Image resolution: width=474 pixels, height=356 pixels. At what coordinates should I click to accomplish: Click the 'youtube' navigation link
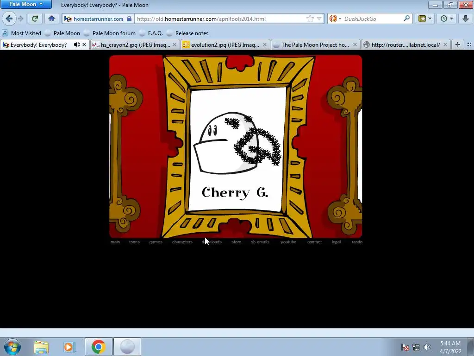click(x=288, y=242)
